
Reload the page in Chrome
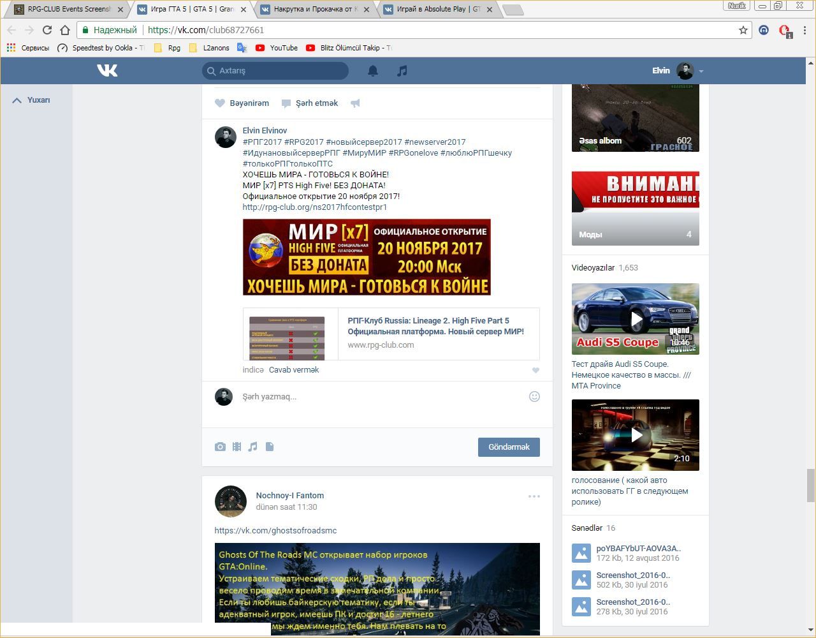click(x=47, y=30)
